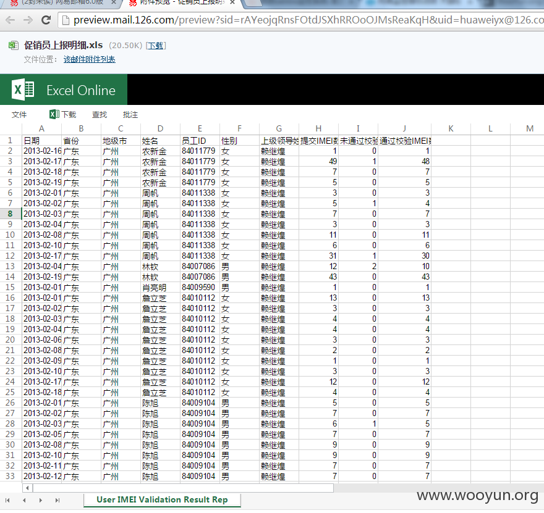Click cell 陈旭 in row 26
The width and height of the screenshot is (544, 513).
coord(160,403)
